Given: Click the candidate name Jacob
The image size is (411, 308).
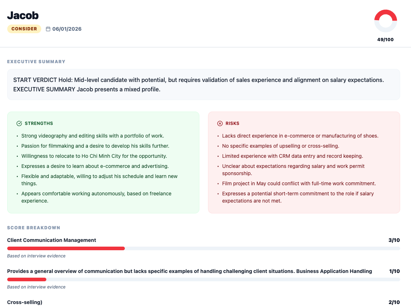Looking at the screenshot, I should tap(22, 15).
